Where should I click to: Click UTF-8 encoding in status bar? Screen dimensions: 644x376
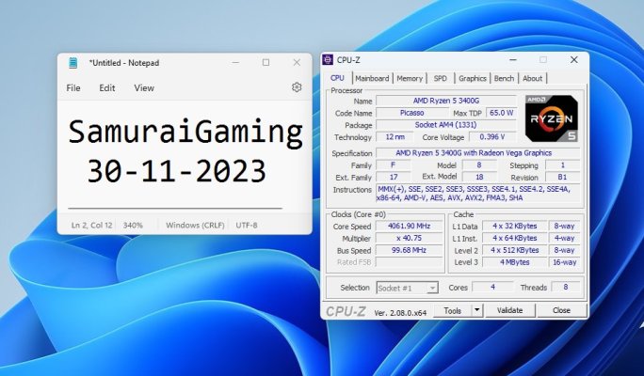247,225
